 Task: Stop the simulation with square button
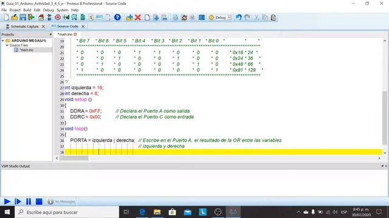click(x=39, y=202)
